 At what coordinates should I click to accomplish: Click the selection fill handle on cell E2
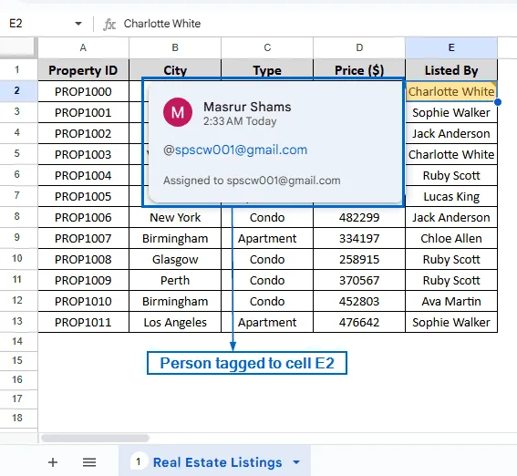pos(498,102)
